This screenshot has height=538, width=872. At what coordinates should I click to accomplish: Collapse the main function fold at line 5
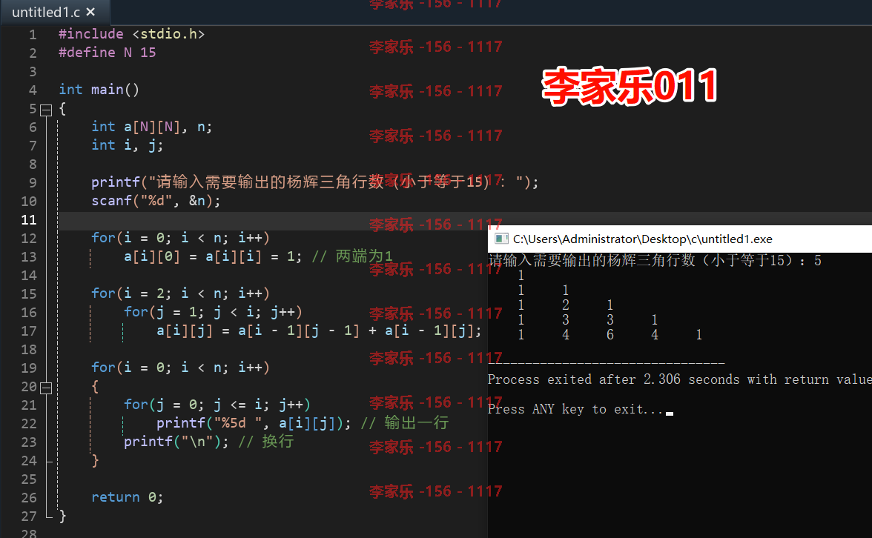pyautogui.click(x=46, y=110)
